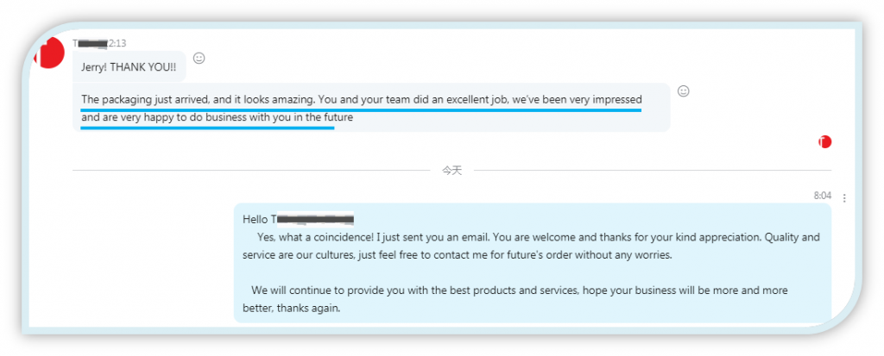The image size is (884, 356).
Task: Add reaction to "Jerry! THANK YOU!!" message
Action: [x=199, y=58]
